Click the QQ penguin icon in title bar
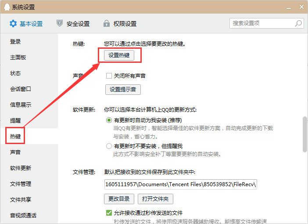 point(6,7)
